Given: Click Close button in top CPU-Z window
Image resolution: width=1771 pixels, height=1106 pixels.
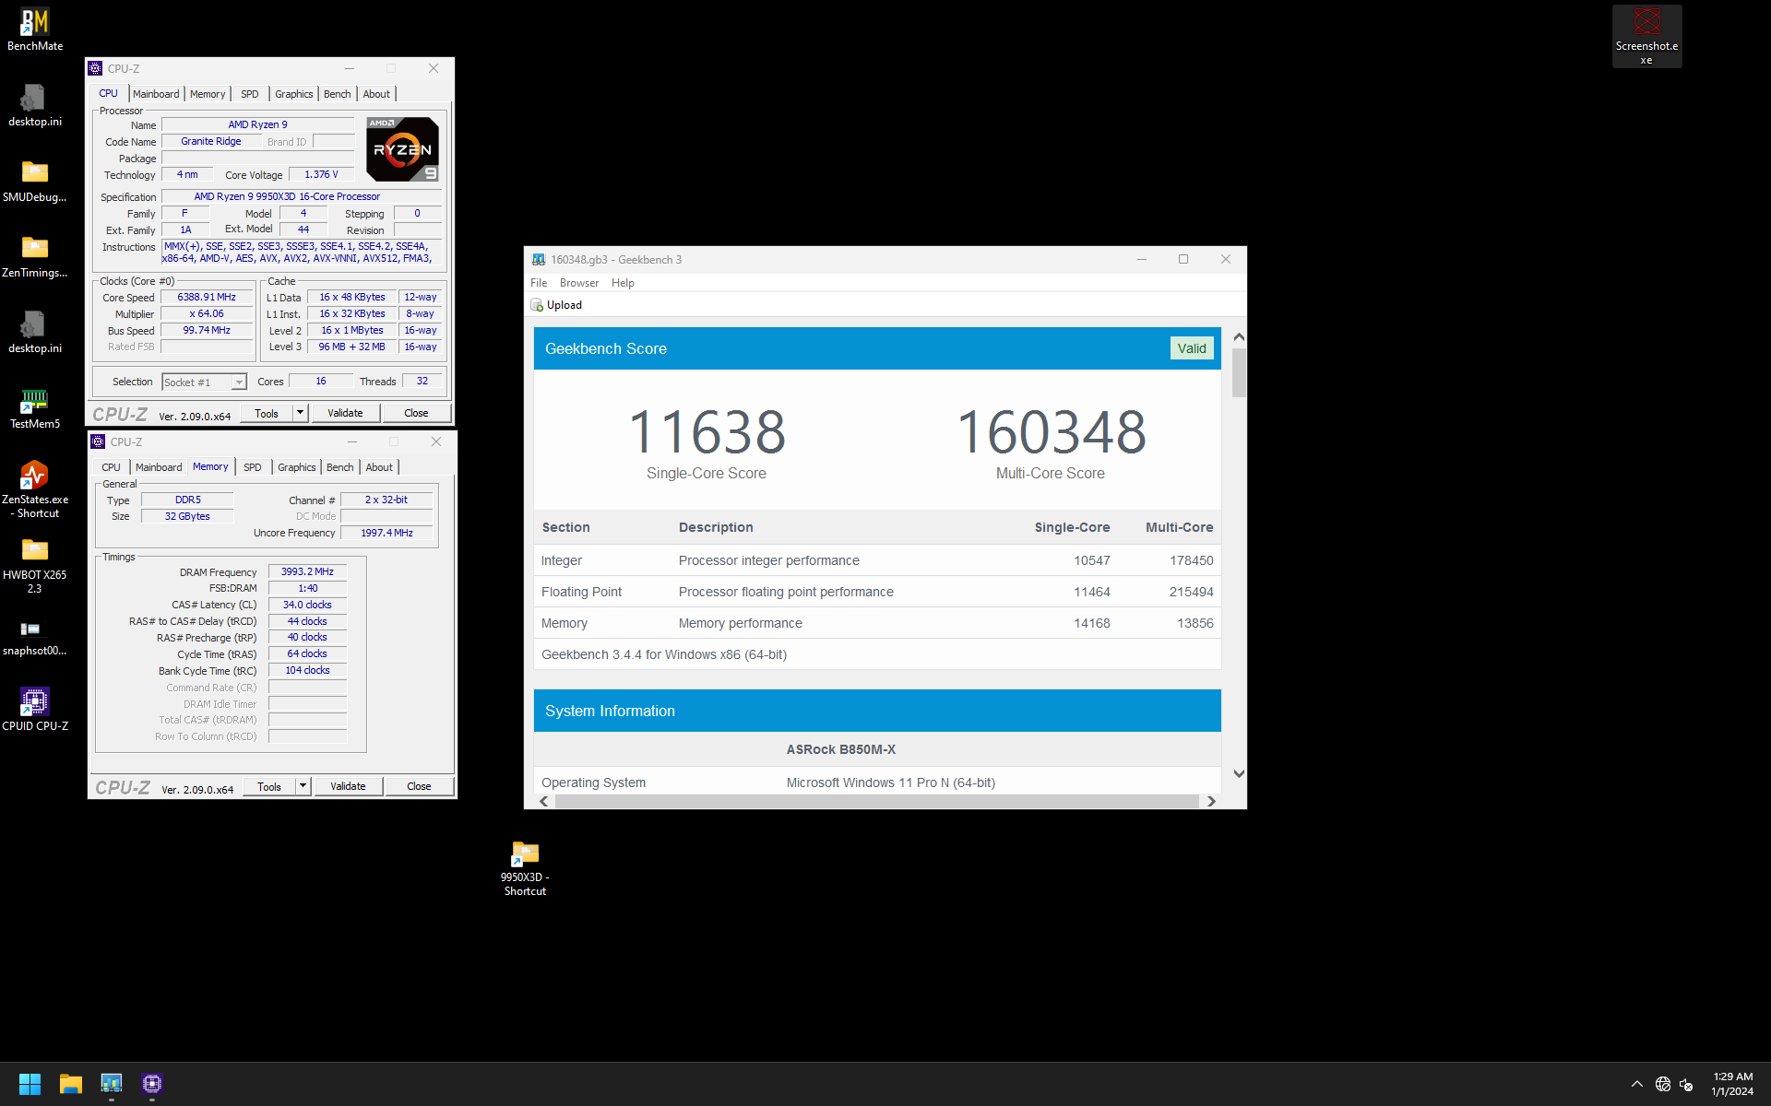Looking at the screenshot, I should click(x=416, y=413).
